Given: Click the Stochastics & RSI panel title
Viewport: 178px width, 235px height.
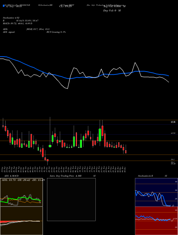Looking at the screenshot, I should coord(152,176).
